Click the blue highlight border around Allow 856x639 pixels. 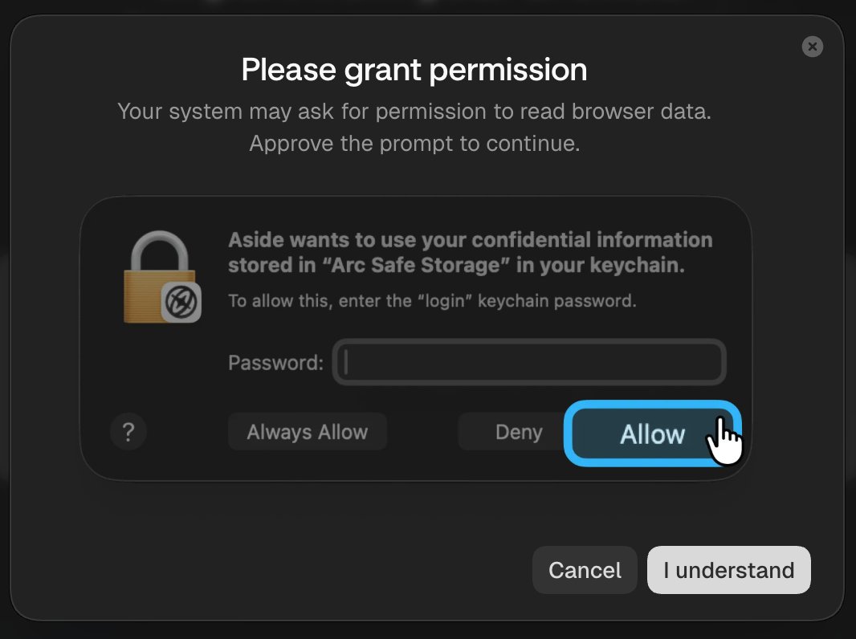point(652,405)
